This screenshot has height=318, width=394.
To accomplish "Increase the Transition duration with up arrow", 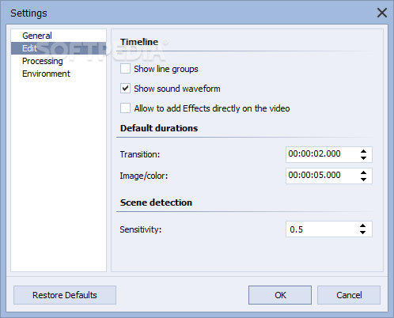I will point(363,152).
